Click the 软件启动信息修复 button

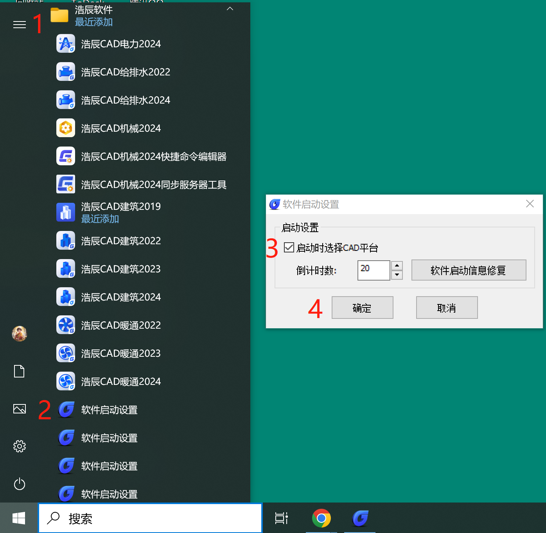pos(469,270)
